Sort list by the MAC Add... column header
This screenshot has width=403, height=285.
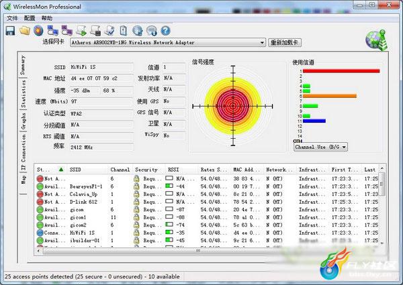[x=247, y=170]
